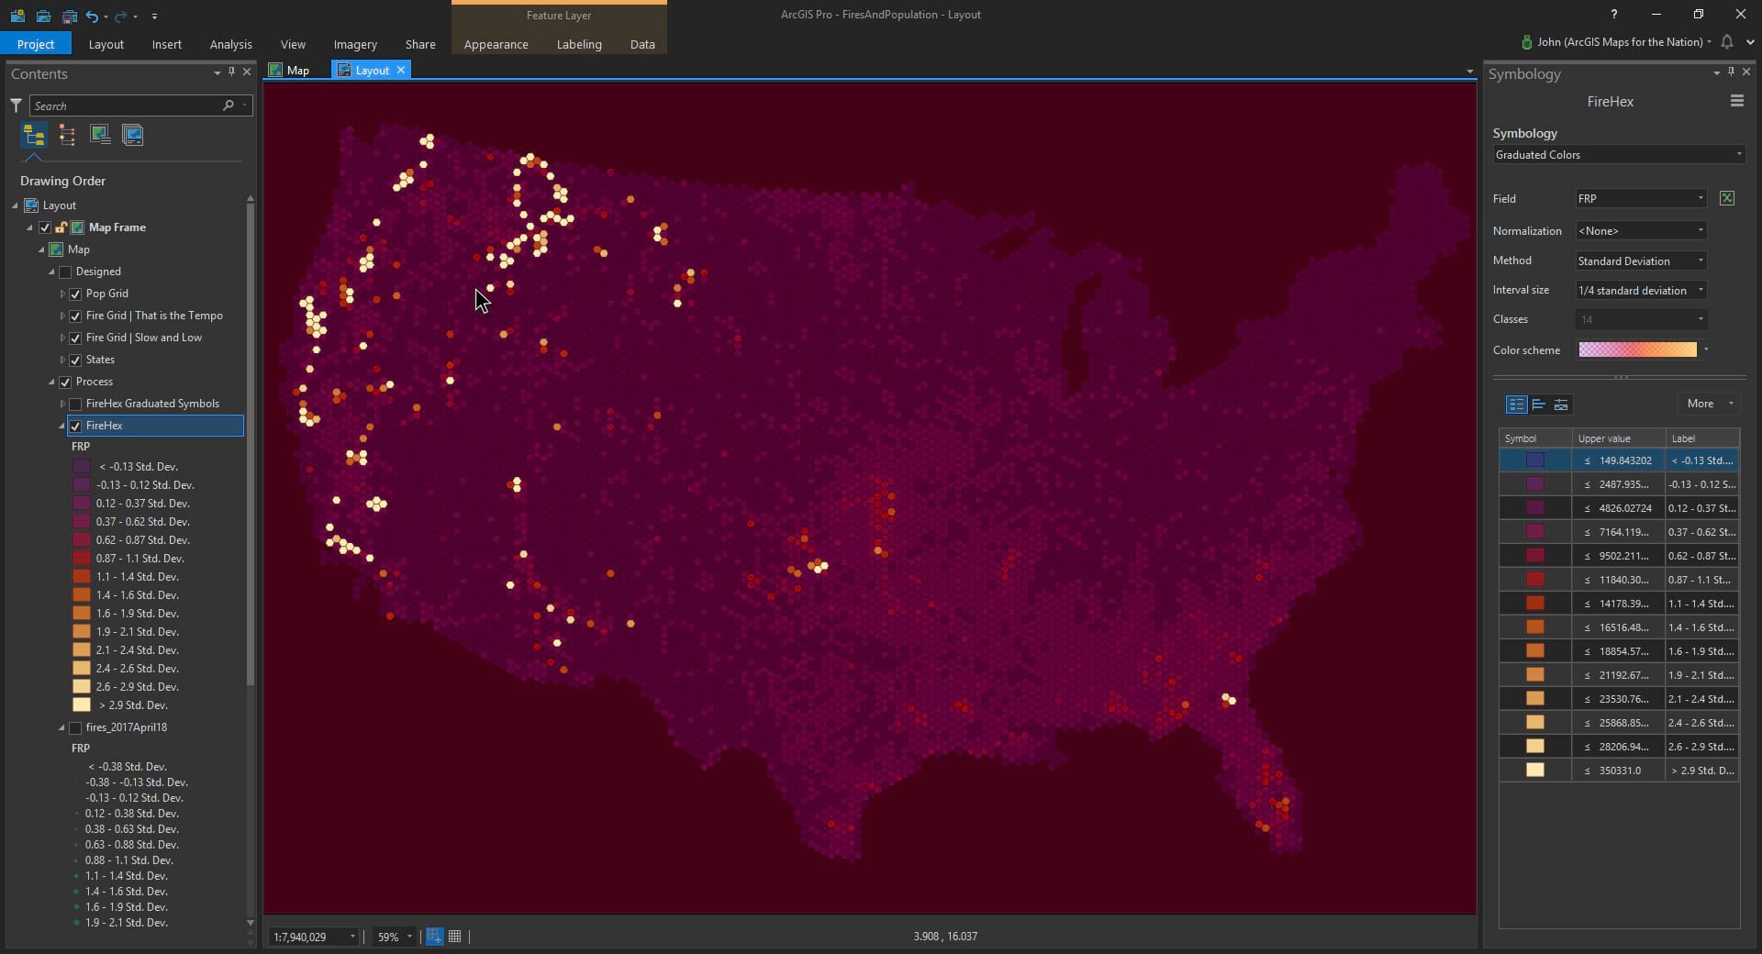Open expression builder next to Field
Viewport: 1762px width, 954px height.
tap(1726, 198)
